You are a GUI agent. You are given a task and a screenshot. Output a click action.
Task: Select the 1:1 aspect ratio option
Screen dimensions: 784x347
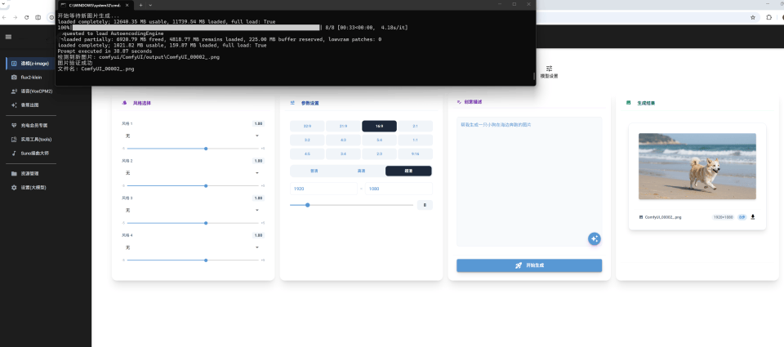[x=415, y=140]
